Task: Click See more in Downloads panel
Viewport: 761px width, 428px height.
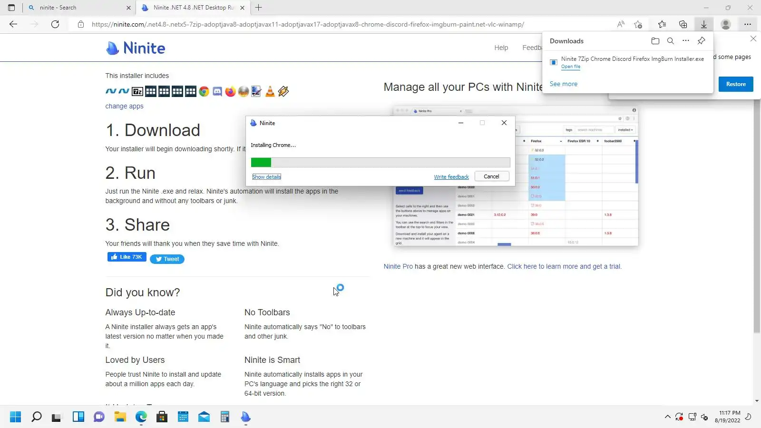Action: coord(564,84)
